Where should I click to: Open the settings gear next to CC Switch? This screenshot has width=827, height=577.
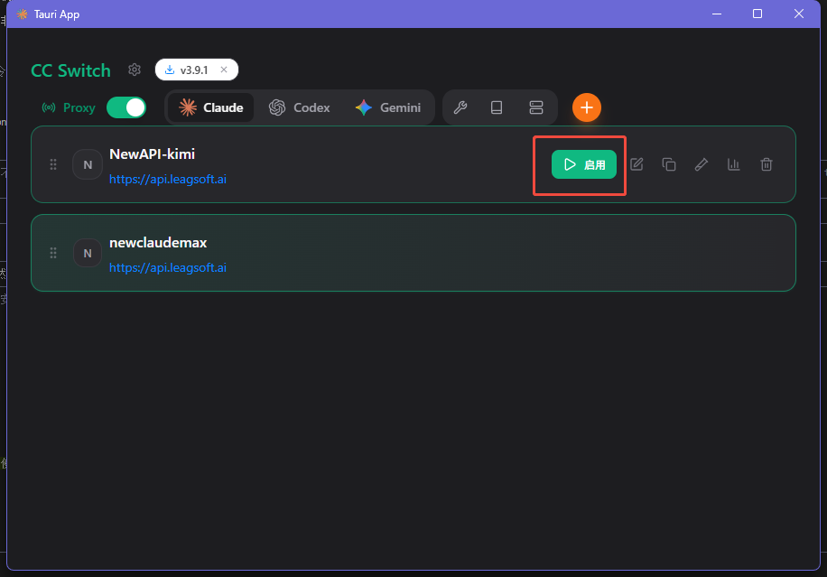tap(135, 70)
